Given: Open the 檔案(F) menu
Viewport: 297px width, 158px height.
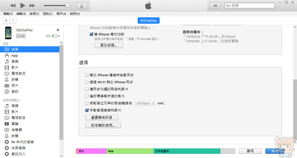Looking at the screenshot, I should [8, 14].
